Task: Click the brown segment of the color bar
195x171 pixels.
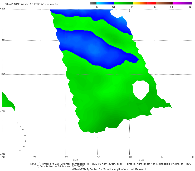Action: tap(164, 3)
